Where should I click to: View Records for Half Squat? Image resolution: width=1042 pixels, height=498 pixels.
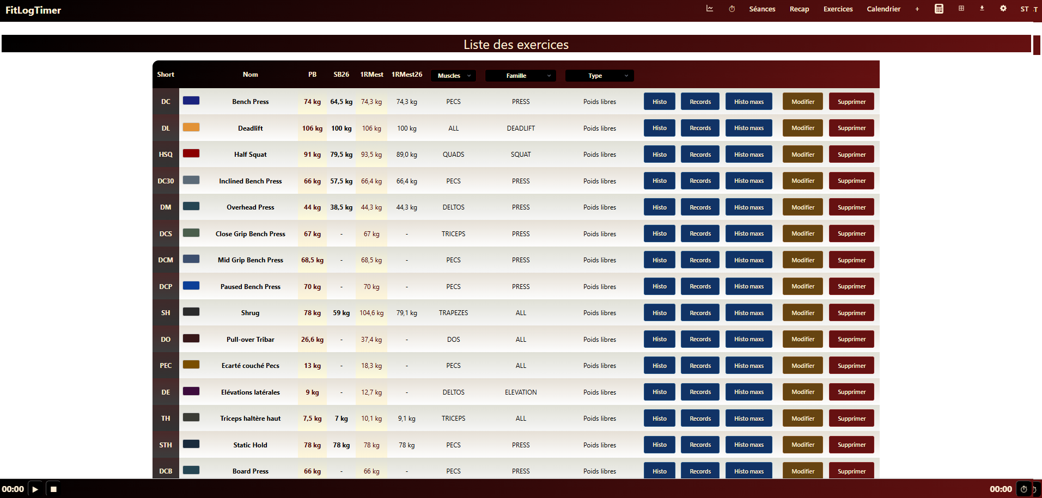(x=700, y=155)
